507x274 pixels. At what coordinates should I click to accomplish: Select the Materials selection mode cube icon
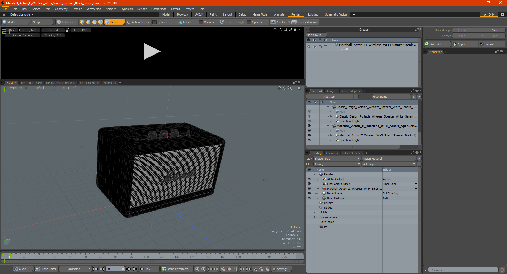100,22
